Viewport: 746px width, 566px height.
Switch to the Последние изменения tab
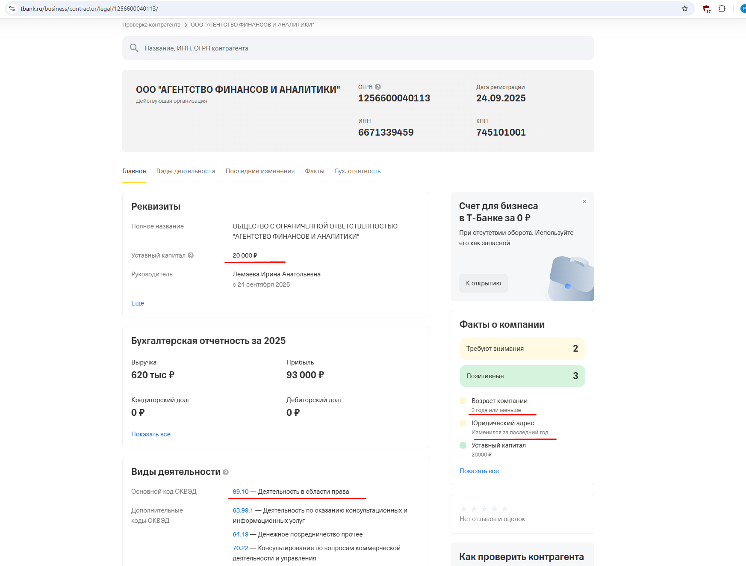[260, 171]
